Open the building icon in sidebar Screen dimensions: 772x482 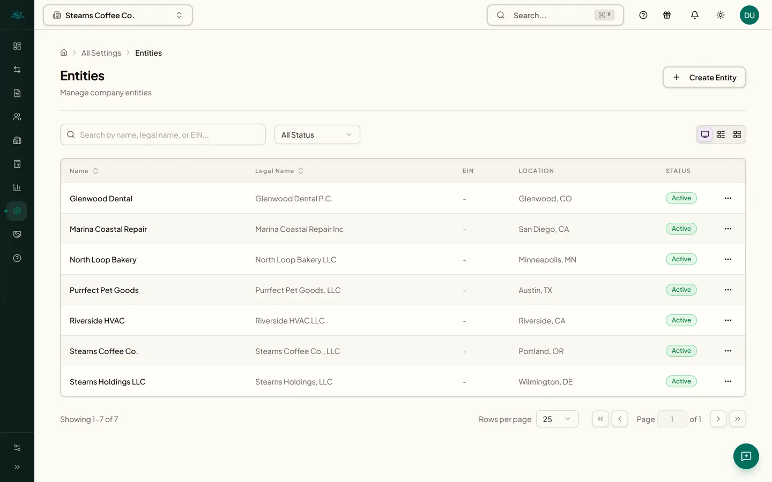click(17, 140)
